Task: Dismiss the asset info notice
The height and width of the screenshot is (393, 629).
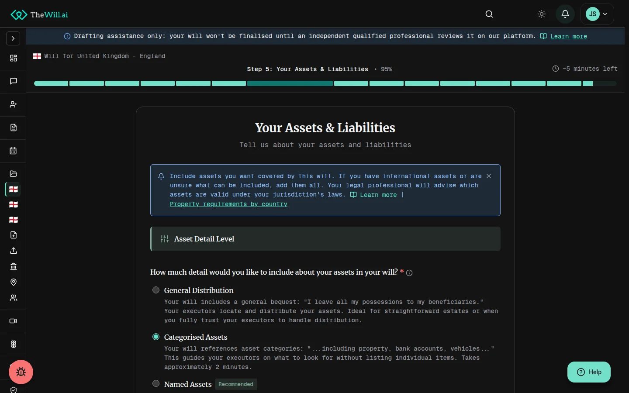Action: point(489,176)
